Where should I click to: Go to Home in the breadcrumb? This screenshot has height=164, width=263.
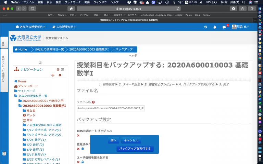click(21, 49)
